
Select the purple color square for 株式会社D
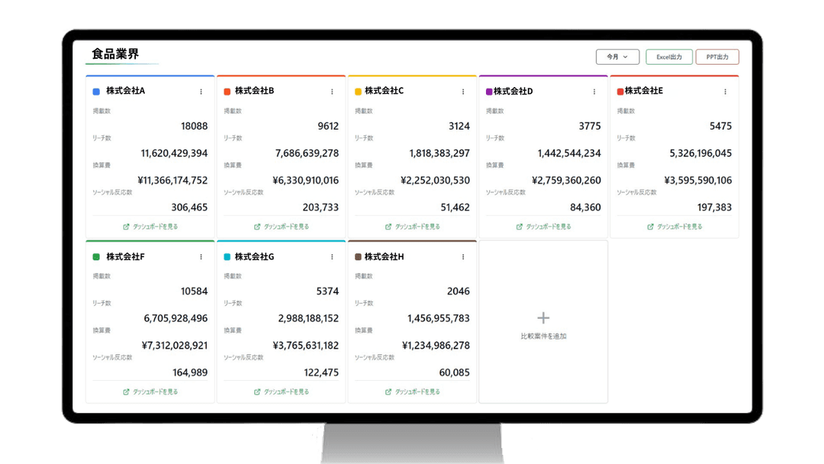pyautogui.click(x=488, y=92)
